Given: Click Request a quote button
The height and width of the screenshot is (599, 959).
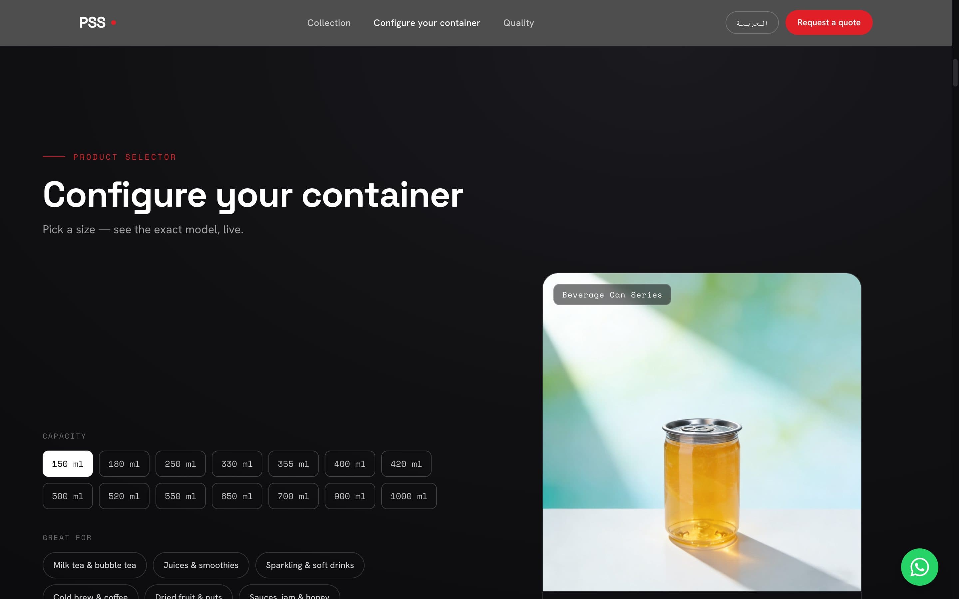Looking at the screenshot, I should (828, 23).
